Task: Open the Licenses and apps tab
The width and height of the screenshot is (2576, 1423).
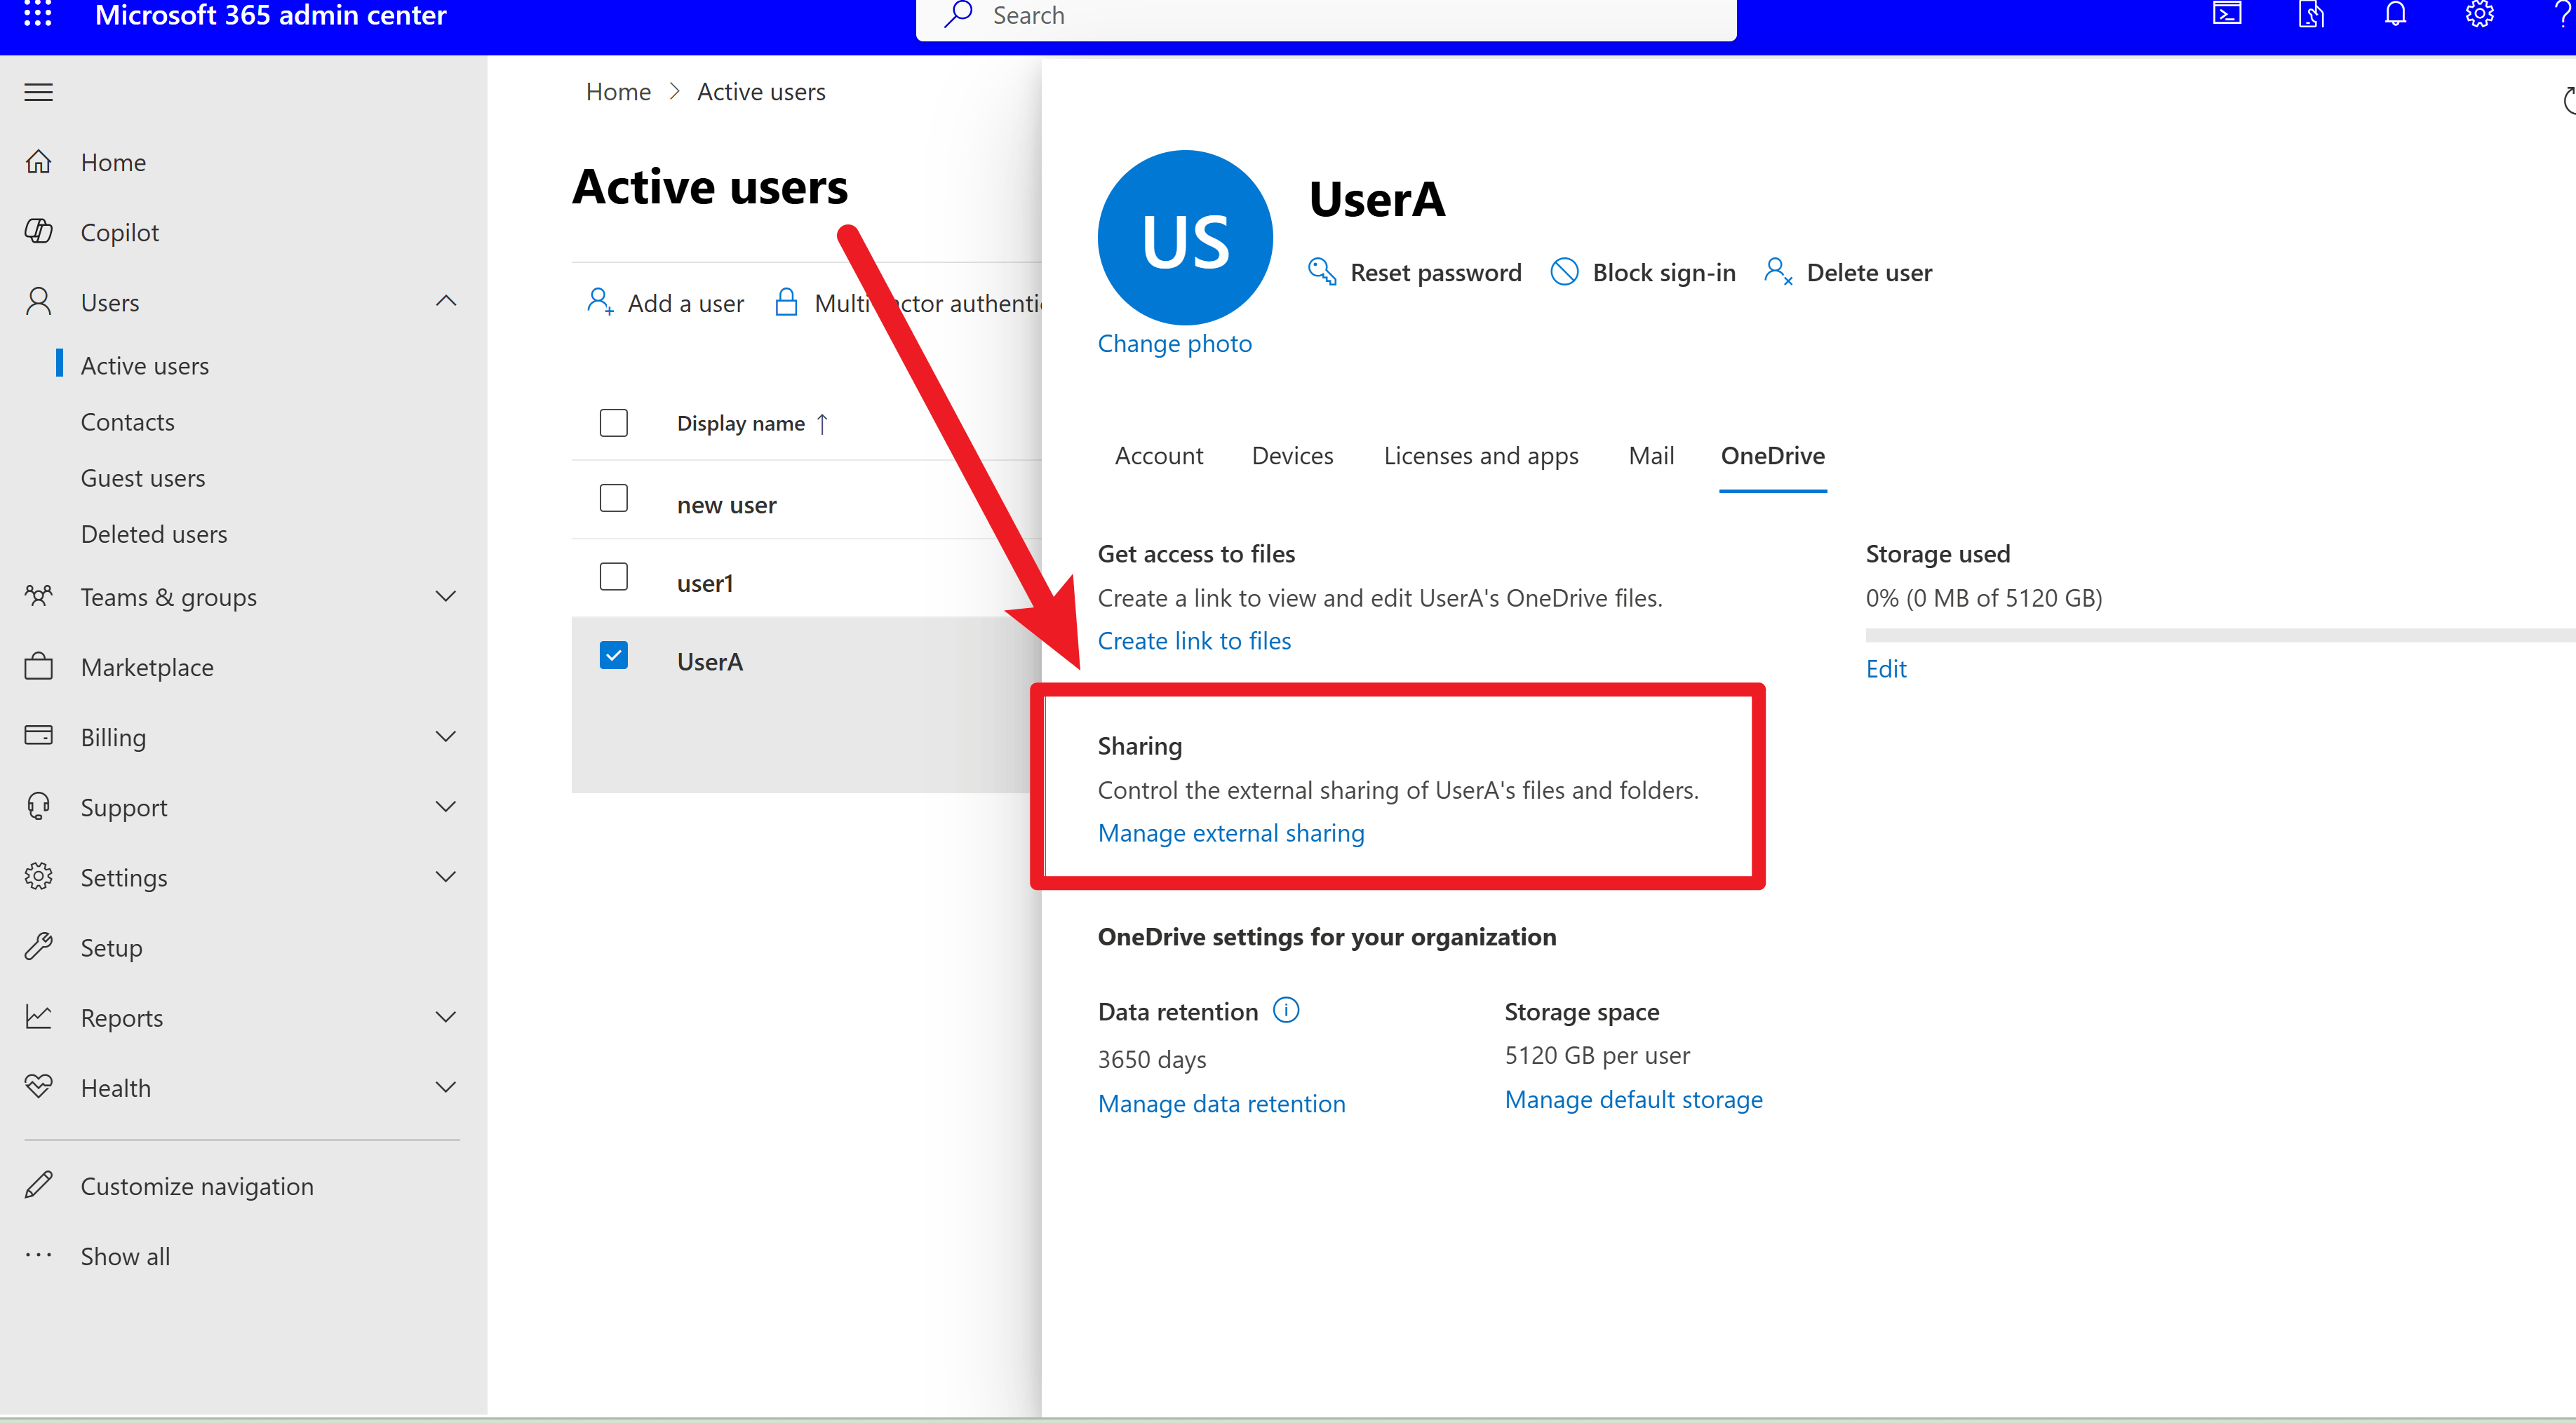Action: tap(1481, 456)
